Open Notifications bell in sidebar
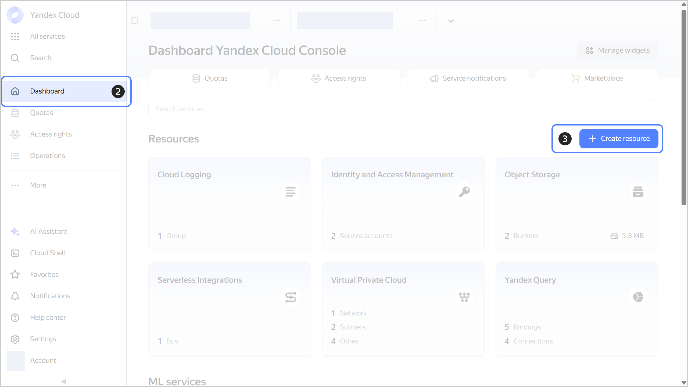The width and height of the screenshot is (688, 387). 15,296
